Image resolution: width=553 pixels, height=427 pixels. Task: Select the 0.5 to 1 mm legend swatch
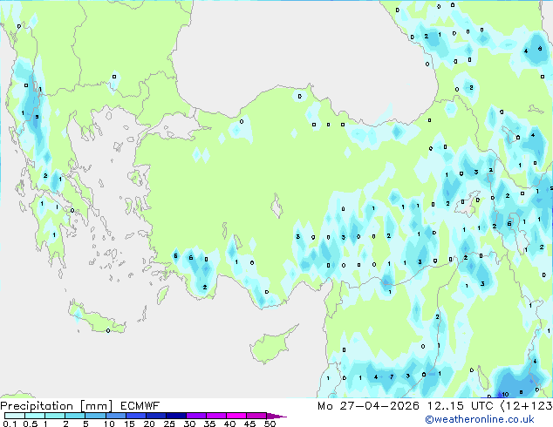[35, 416]
